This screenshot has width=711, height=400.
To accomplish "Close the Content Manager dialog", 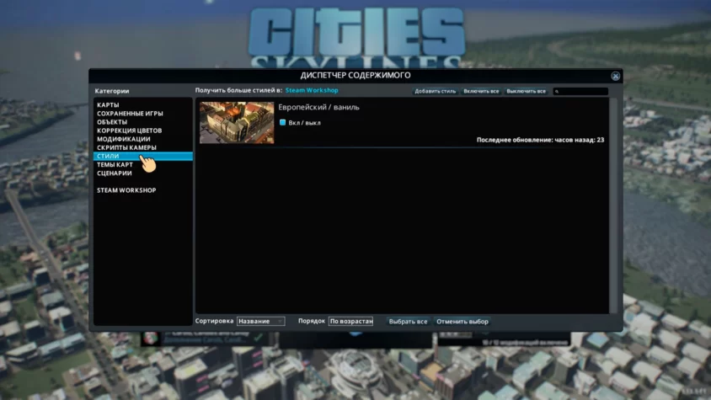I will [615, 76].
